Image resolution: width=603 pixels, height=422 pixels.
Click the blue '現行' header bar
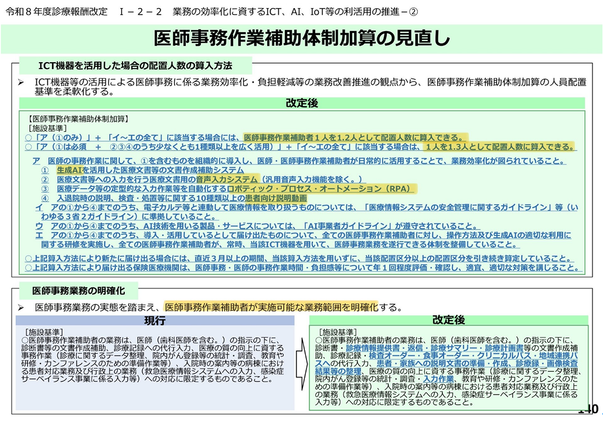[x=155, y=321]
